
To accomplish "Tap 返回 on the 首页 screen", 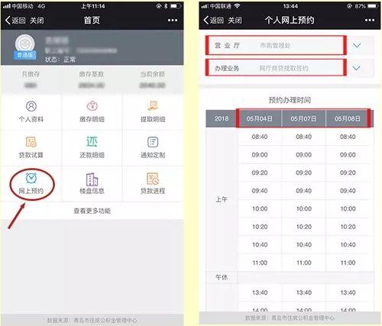I will tap(15, 20).
